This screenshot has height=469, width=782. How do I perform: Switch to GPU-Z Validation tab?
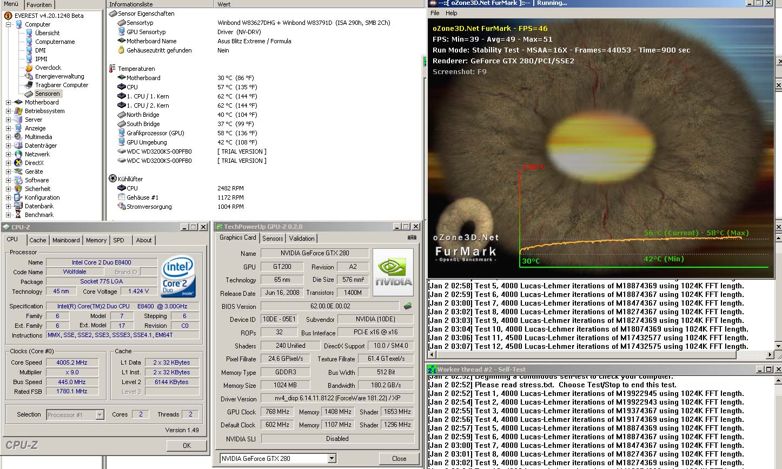tap(302, 239)
